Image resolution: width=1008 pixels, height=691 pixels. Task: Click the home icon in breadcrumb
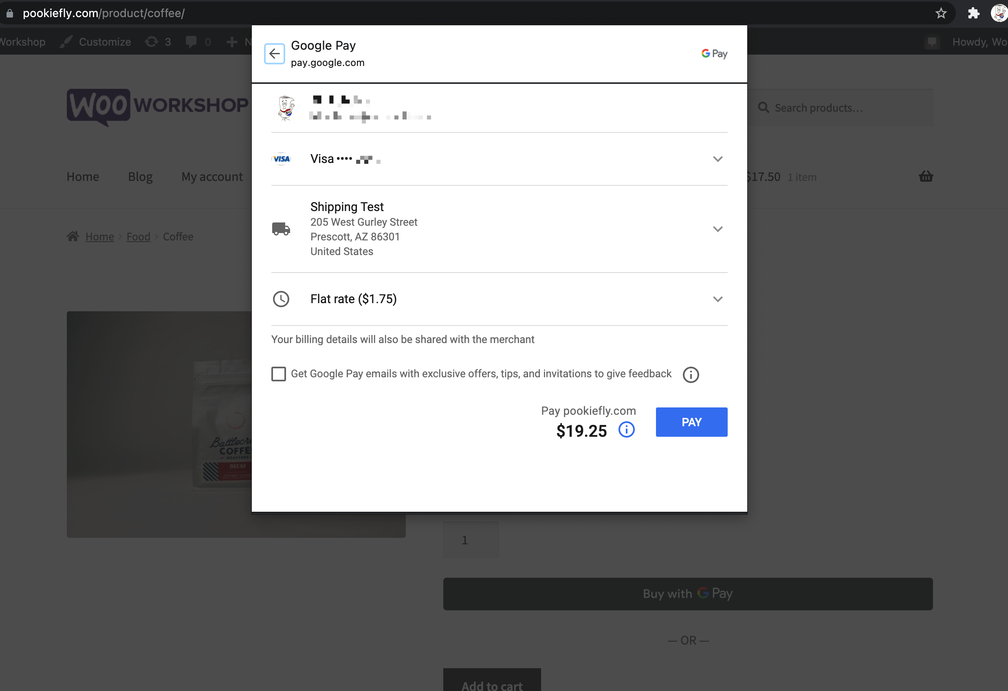click(x=73, y=236)
